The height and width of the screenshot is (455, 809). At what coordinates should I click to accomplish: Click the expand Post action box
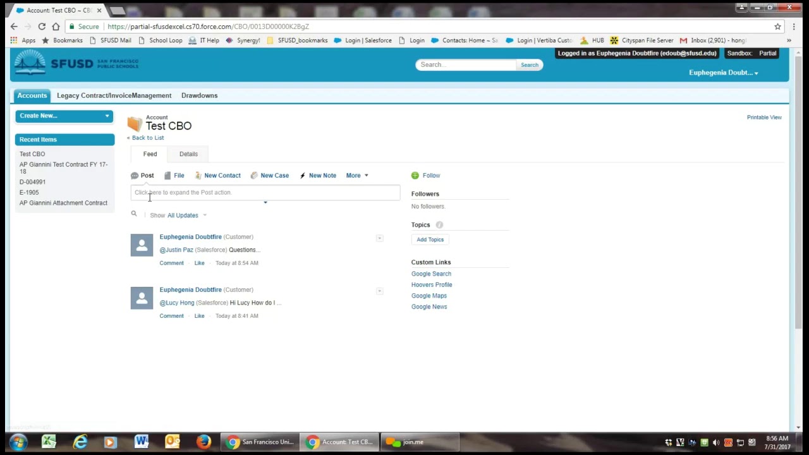(265, 193)
